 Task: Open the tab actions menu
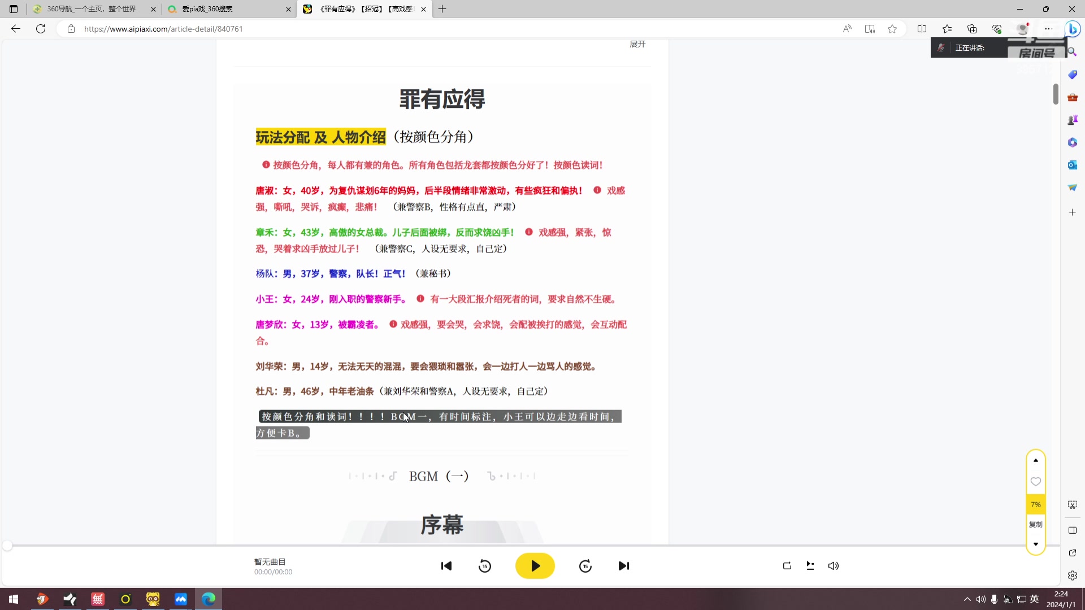coord(12,9)
